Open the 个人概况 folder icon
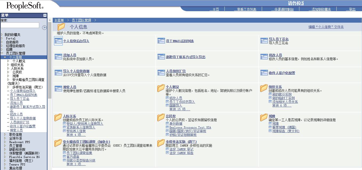Viewport: 362px width, 170px height. point(161,88)
